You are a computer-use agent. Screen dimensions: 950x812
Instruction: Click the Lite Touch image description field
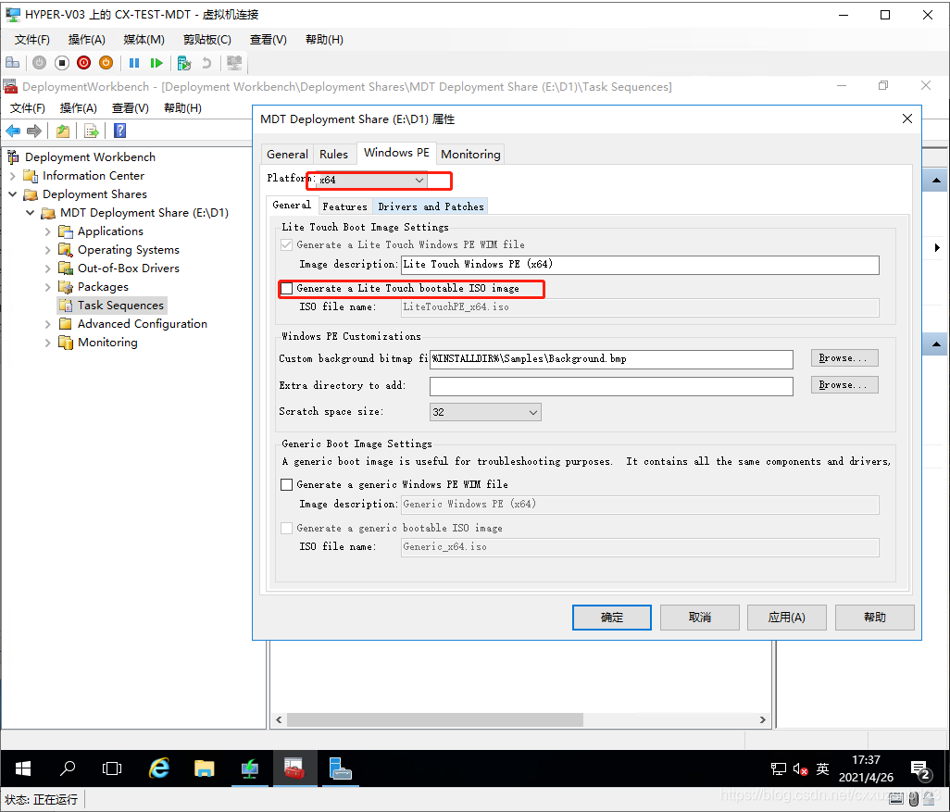point(640,265)
